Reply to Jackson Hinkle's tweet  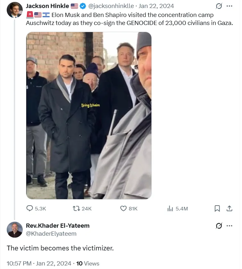pyautogui.click(x=29, y=208)
